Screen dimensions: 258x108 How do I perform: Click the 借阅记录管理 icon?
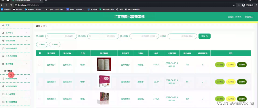3,79
